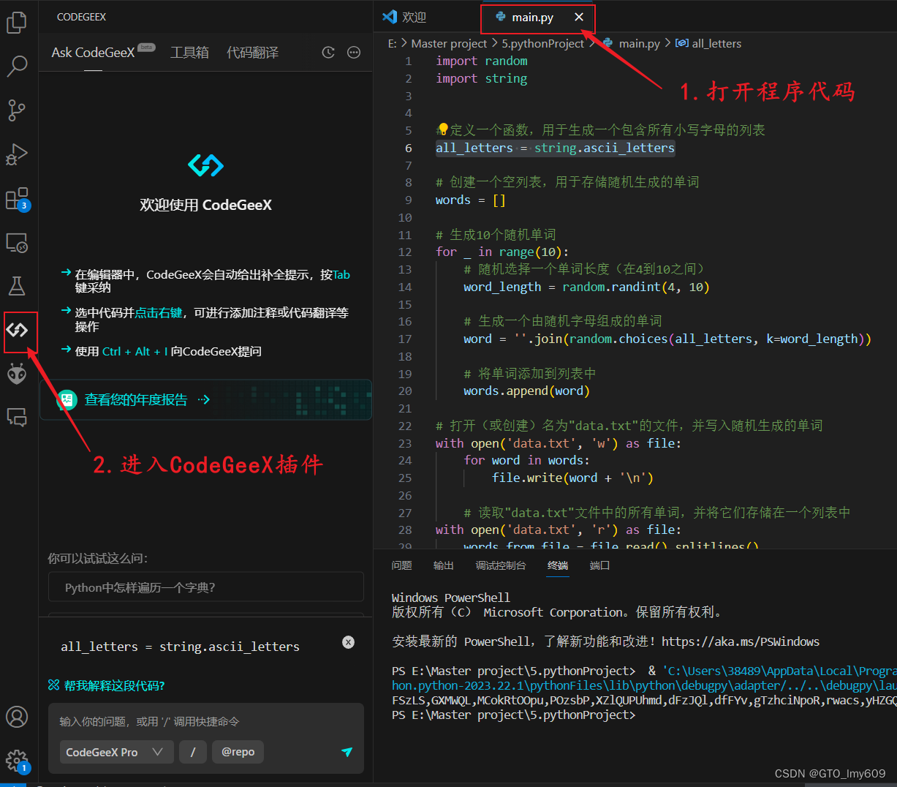Viewport: 897px width, 787px height.
Task: Click breadcrumb drive 'E:'
Action: (393, 43)
